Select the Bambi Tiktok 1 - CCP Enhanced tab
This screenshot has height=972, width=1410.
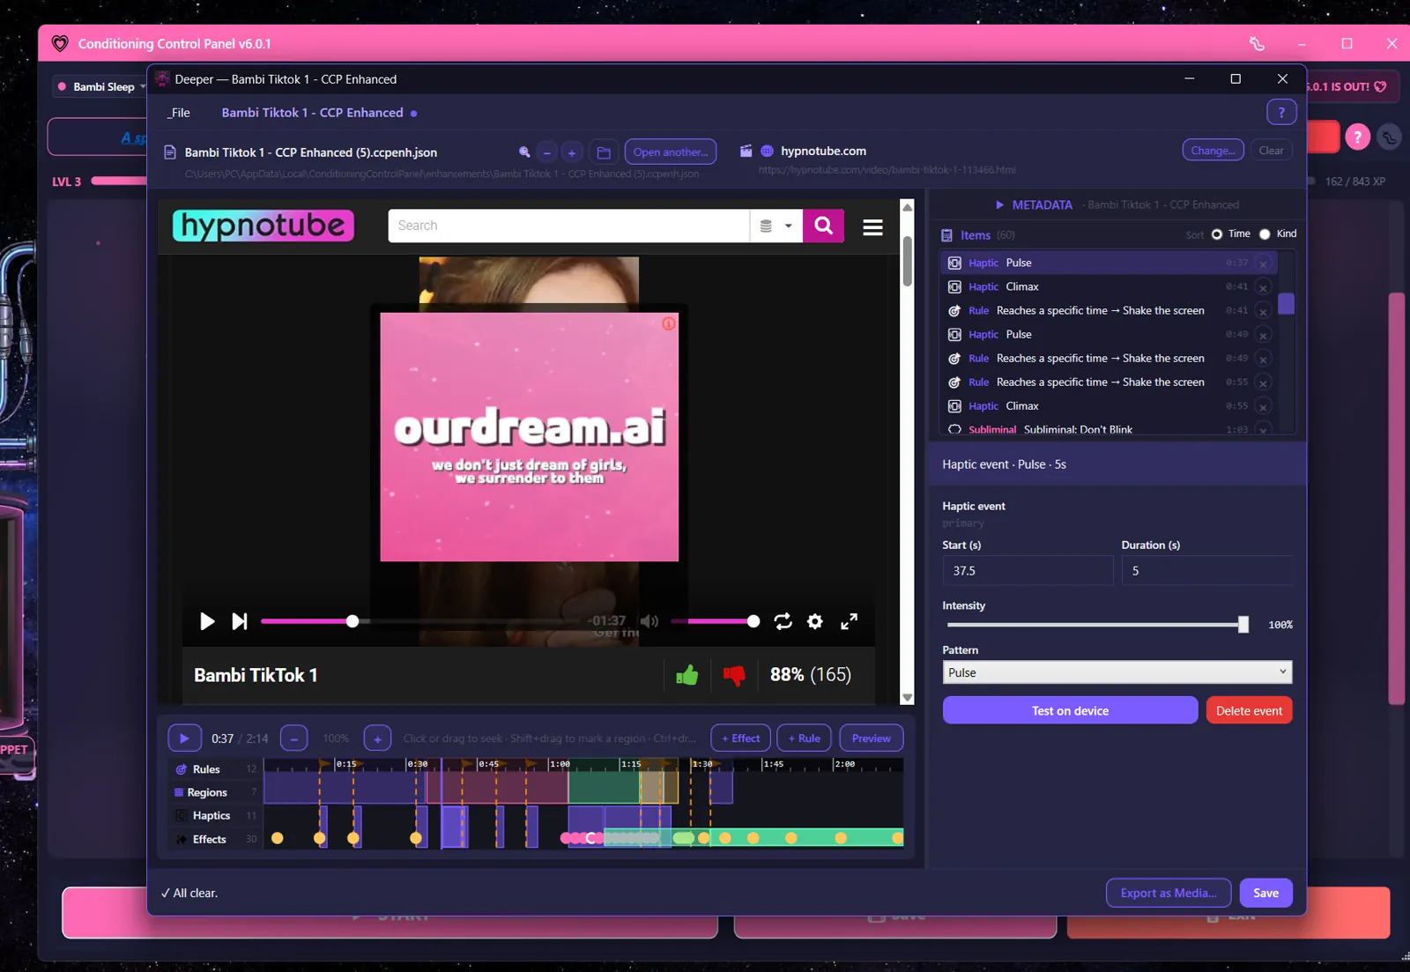(312, 113)
